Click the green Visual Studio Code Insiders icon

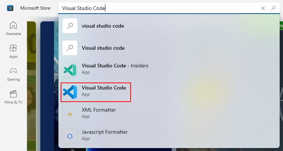click(x=70, y=70)
